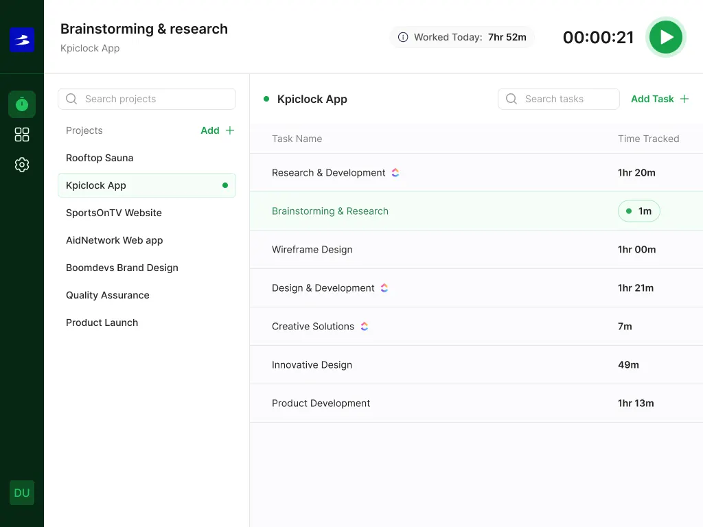Open the dashboard grid icon in the sidebar
The height and width of the screenshot is (527, 703).
click(x=21, y=134)
